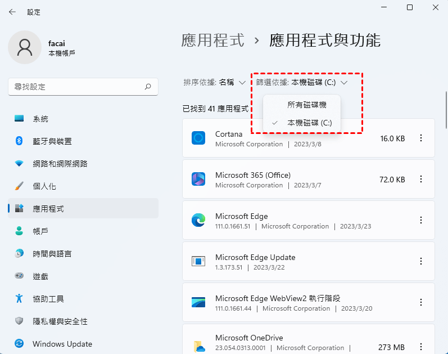The height and width of the screenshot is (354, 448).
Task: Select 所有磁碟機 filter option
Action: pos(306,105)
